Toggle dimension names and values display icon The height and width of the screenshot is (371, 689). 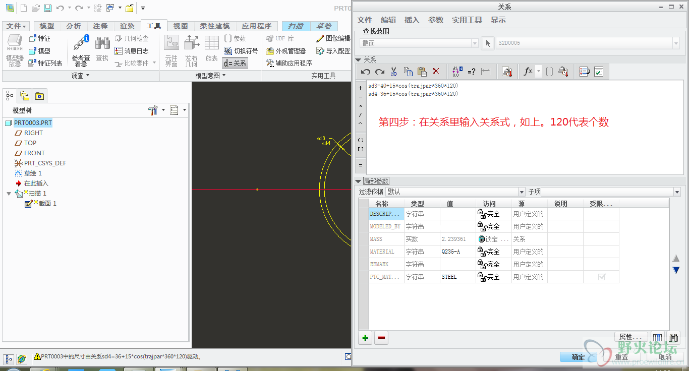457,72
